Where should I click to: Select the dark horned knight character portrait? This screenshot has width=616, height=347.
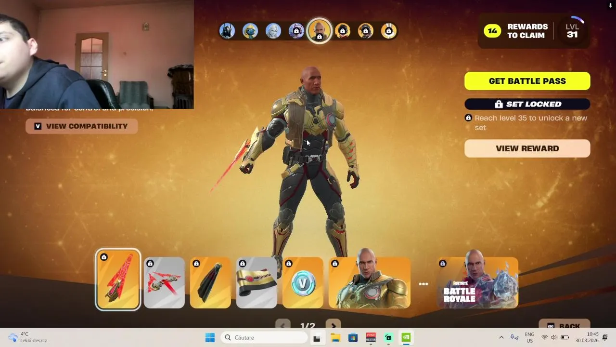pos(227,31)
